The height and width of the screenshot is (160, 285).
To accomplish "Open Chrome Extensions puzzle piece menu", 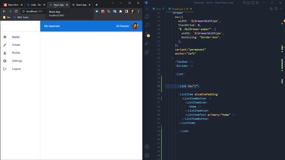I will point(121,11).
